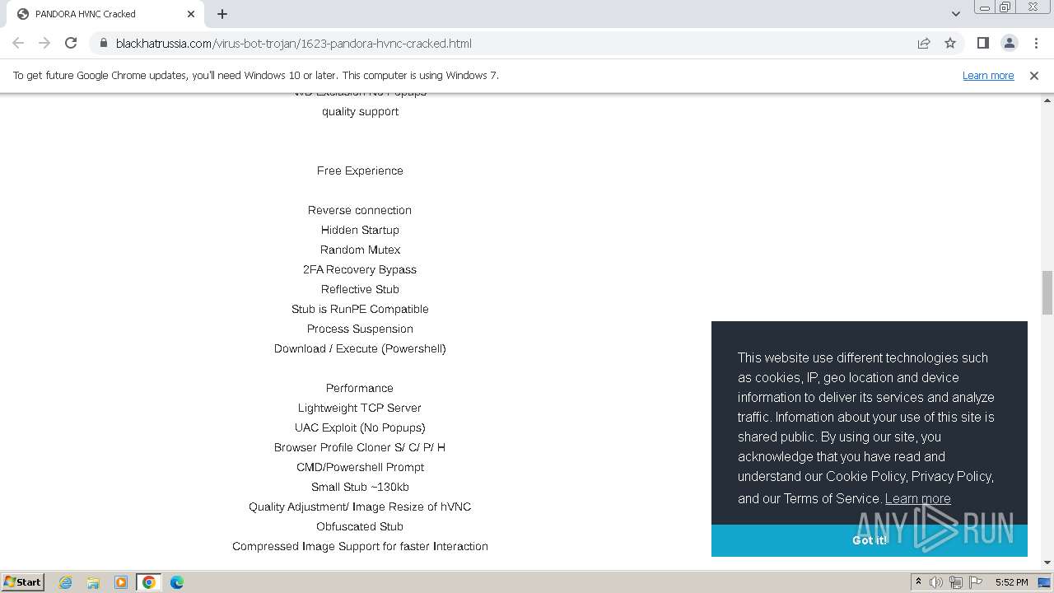Show hidden system tray icons
Viewport: 1054px width, 593px height.
coord(918,582)
